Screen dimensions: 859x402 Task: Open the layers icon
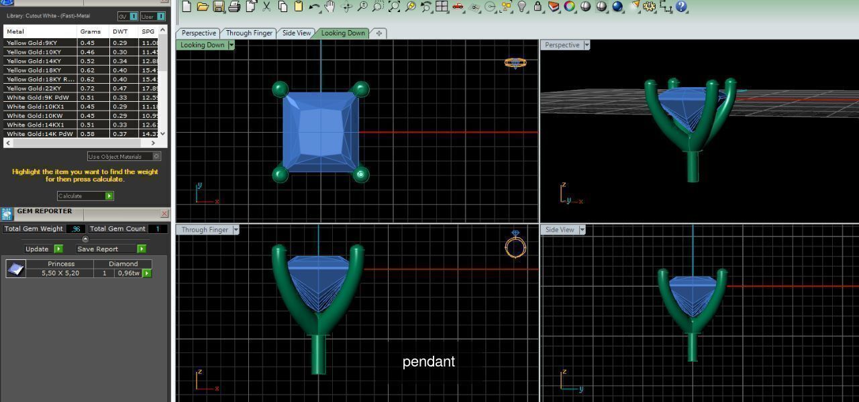(x=554, y=7)
